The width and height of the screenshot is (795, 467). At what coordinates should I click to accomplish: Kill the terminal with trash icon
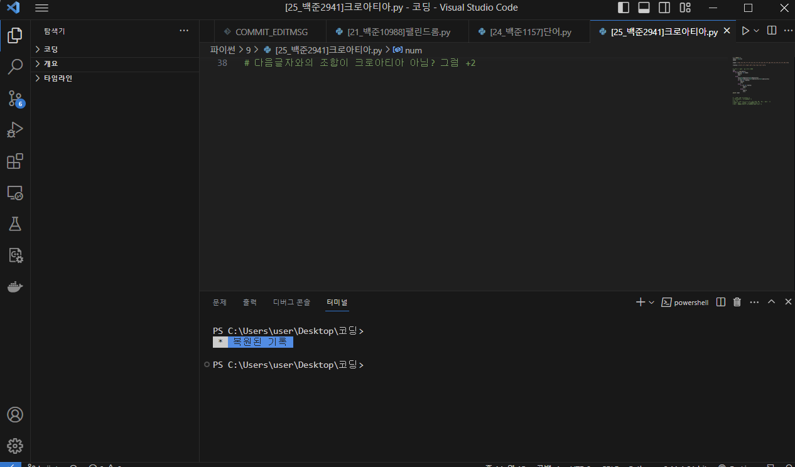737,302
